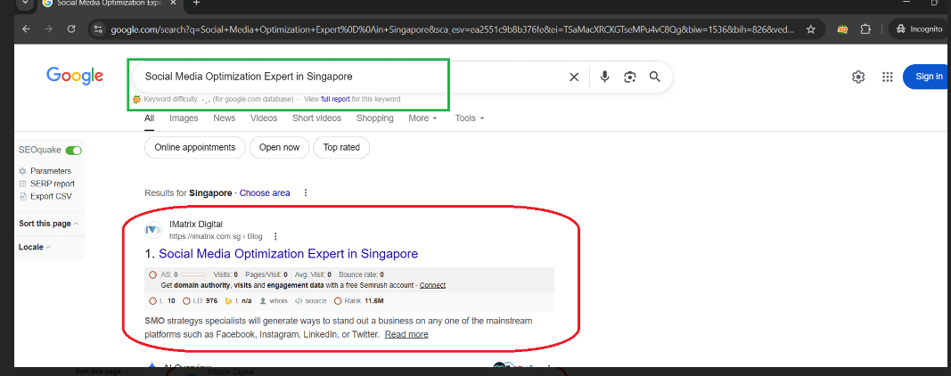Clear the search box text
Screen dimensions: 951x376
(x=574, y=77)
